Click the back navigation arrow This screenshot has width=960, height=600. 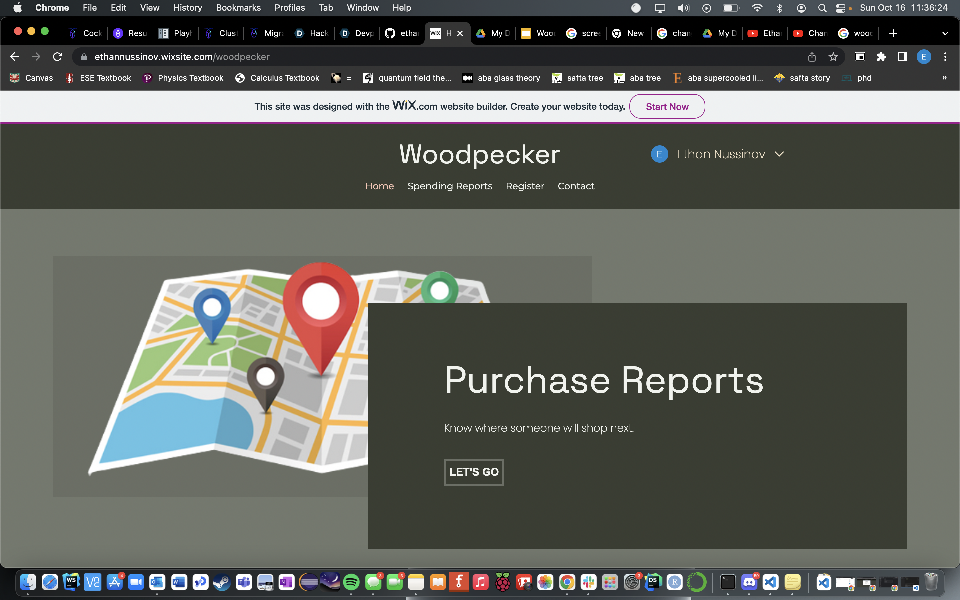pyautogui.click(x=15, y=57)
